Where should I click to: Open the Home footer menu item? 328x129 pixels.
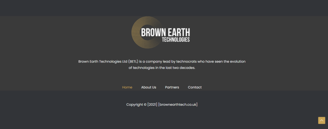point(127,87)
